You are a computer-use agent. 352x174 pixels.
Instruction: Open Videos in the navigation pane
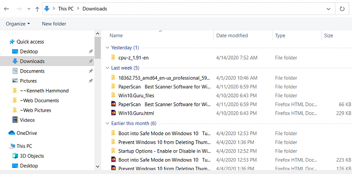tap(27, 120)
